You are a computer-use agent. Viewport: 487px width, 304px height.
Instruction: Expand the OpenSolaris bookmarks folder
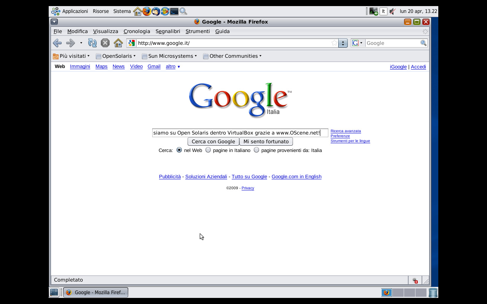pos(115,56)
